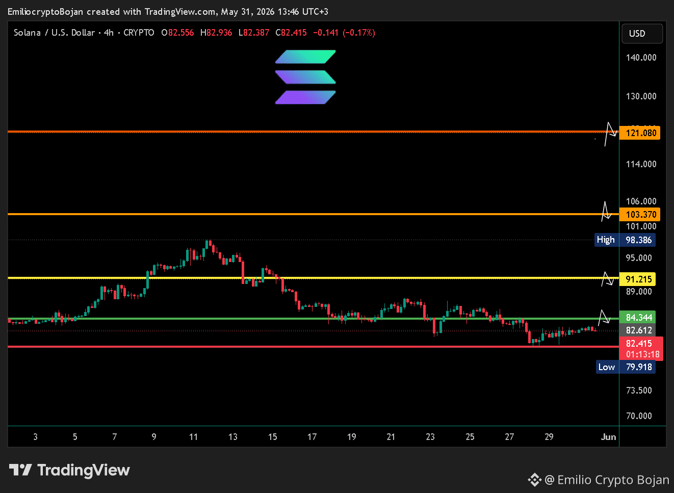Click date 7 on the time axis
The width and height of the screenshot is (674, 493).
tap(114, 437)
